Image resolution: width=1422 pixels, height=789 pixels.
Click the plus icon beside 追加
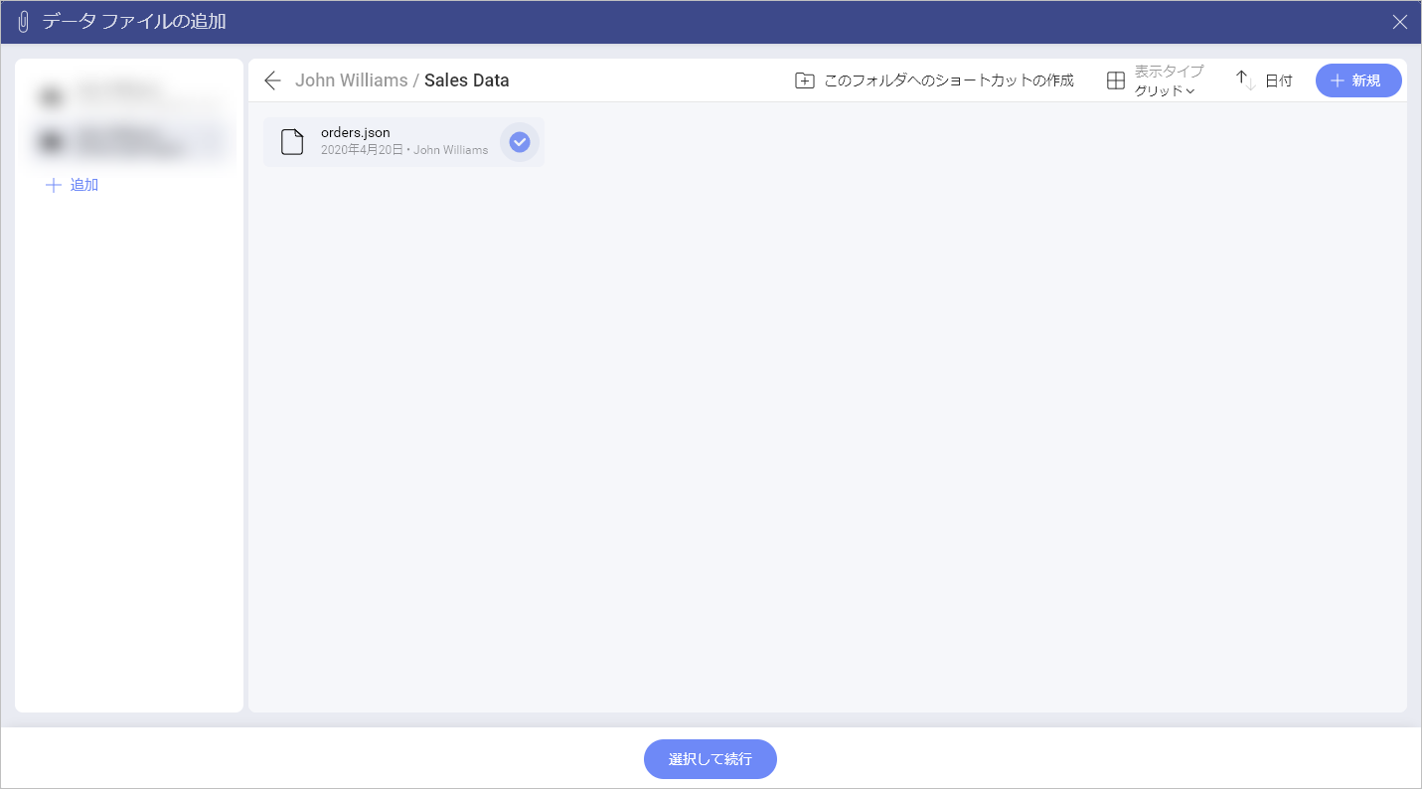(x=54, y=185)
